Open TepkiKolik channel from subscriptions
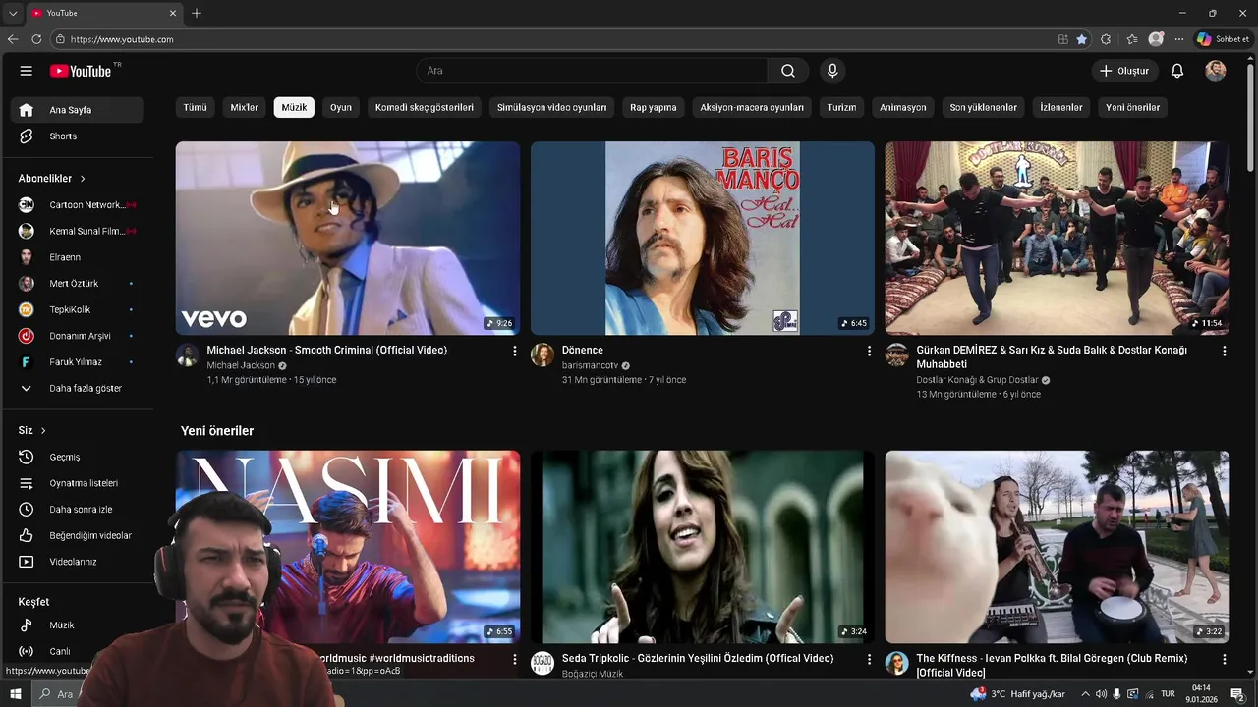The image size is (1258, 707). pos(77,309)
